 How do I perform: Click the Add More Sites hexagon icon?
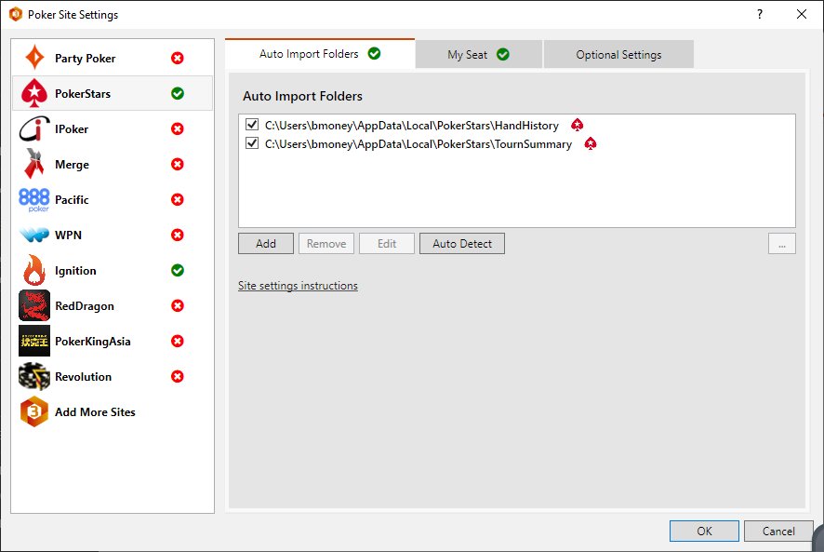[x=34, y=411]
